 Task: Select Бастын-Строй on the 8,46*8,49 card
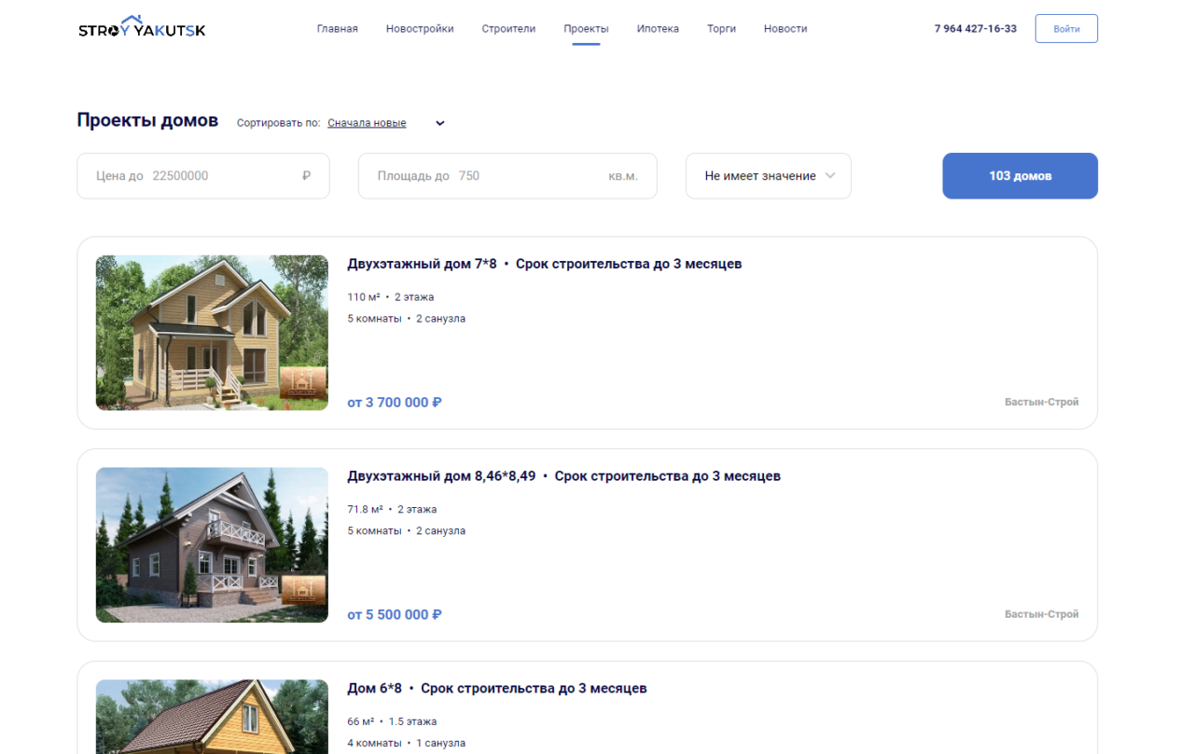pyautogui.click(x=1041, y=615)
